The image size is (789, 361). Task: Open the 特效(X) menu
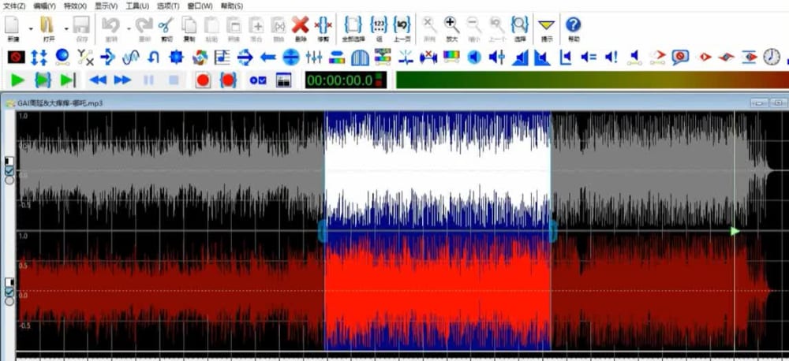click(75, 6)
